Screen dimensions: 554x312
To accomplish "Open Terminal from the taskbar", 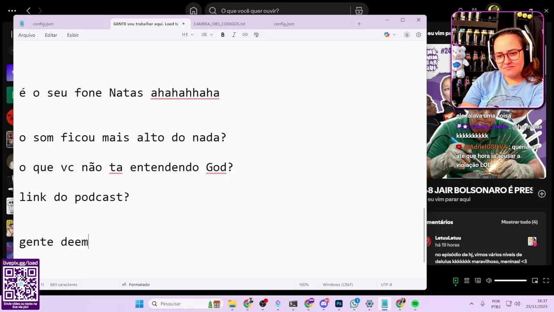I will (293, 304).
